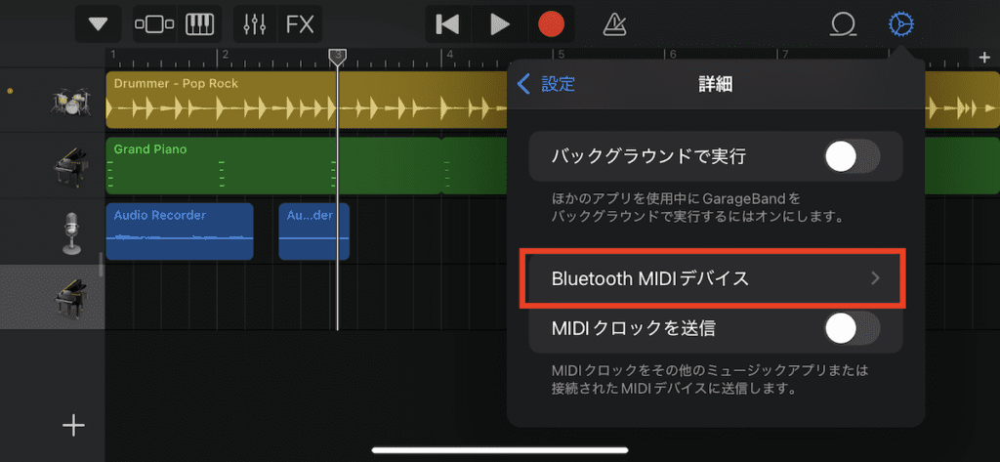Tap the settings gear icon
This screenshot has height=462, width=1000.
[x=900, y=24]
